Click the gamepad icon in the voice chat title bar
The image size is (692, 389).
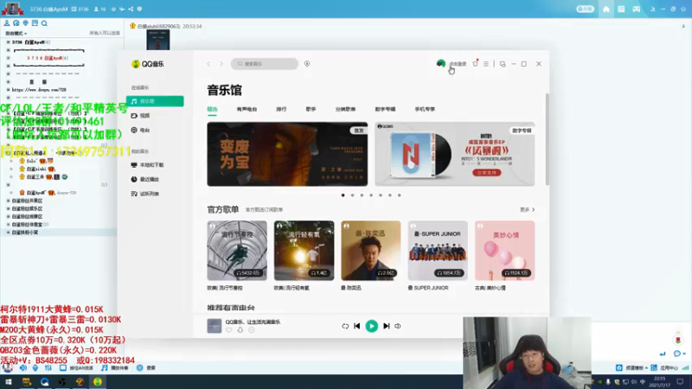point(637,9)
